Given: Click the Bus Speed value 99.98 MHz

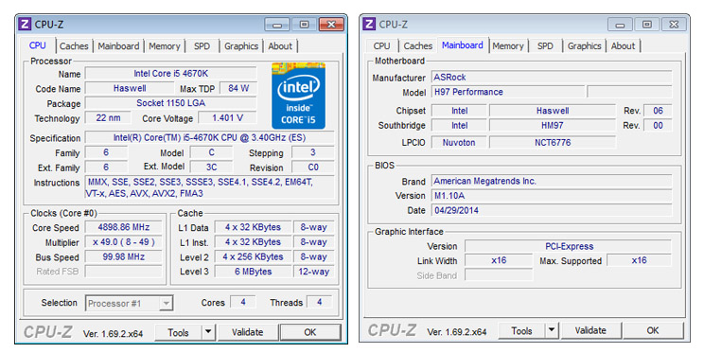Looking at the screenshot, I should pyautogui.click(x=123, y=256).
